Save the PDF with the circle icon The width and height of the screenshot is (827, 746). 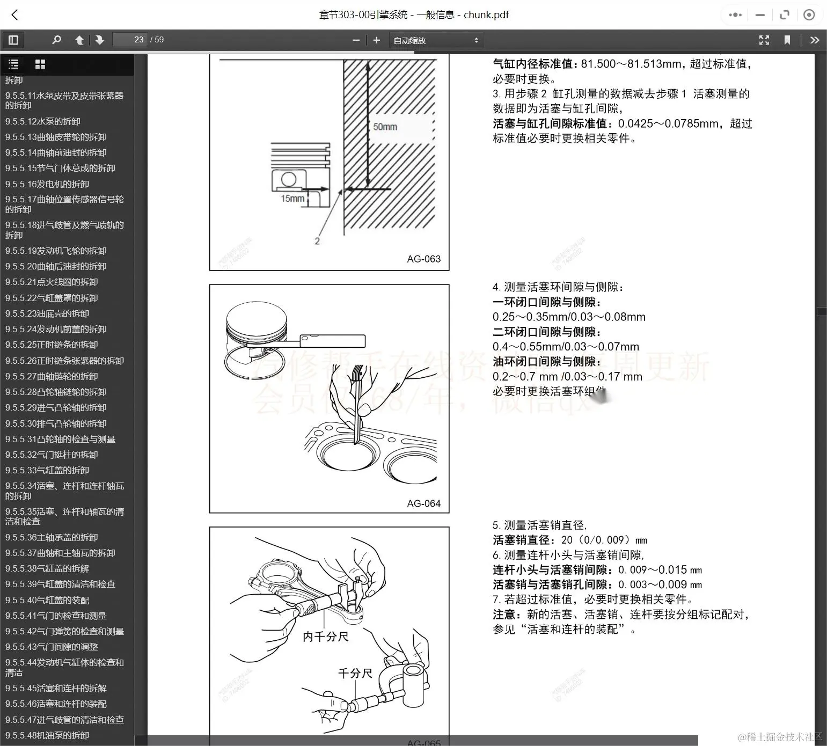809,14
